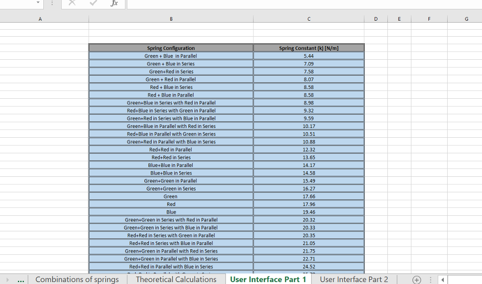Screen dimensions: 482x284
Task: Select column A header
Action: pyautogui.click(x=40, y=19)
